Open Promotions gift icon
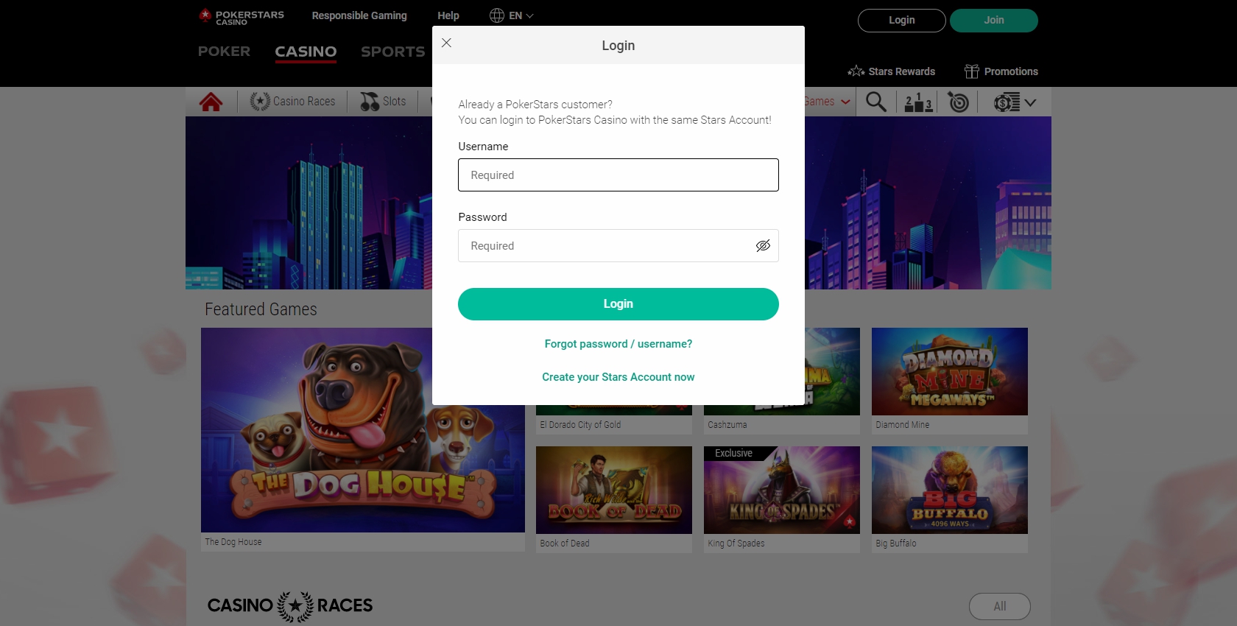Image resolution: width=1237 pixels, height=626 pixels. (972, 71)
